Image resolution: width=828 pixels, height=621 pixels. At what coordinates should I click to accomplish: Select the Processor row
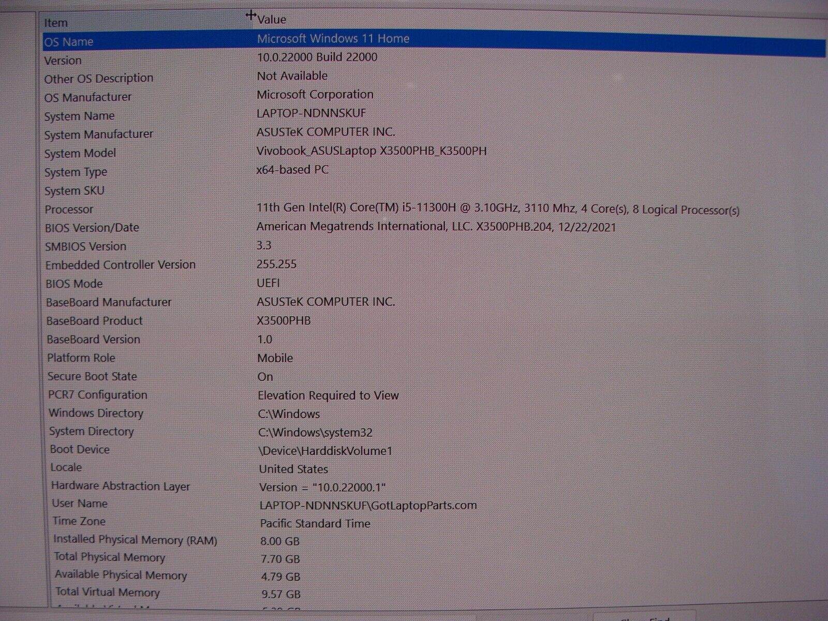(69, 210)
